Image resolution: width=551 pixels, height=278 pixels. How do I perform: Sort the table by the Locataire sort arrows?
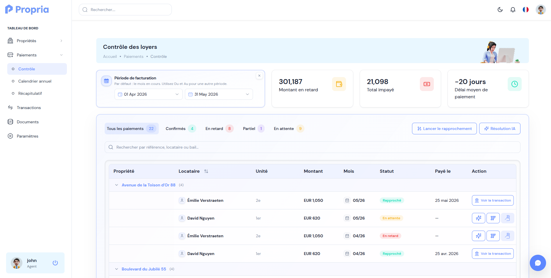(206, 171)
